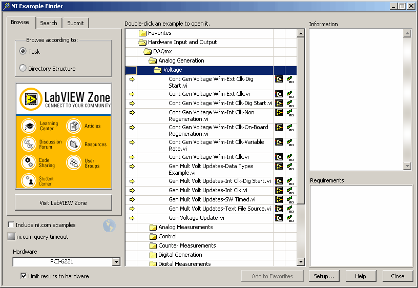Screen dimensions: 418x288
Task: Click the example list scroll up arrow
Action: (301, 33)
